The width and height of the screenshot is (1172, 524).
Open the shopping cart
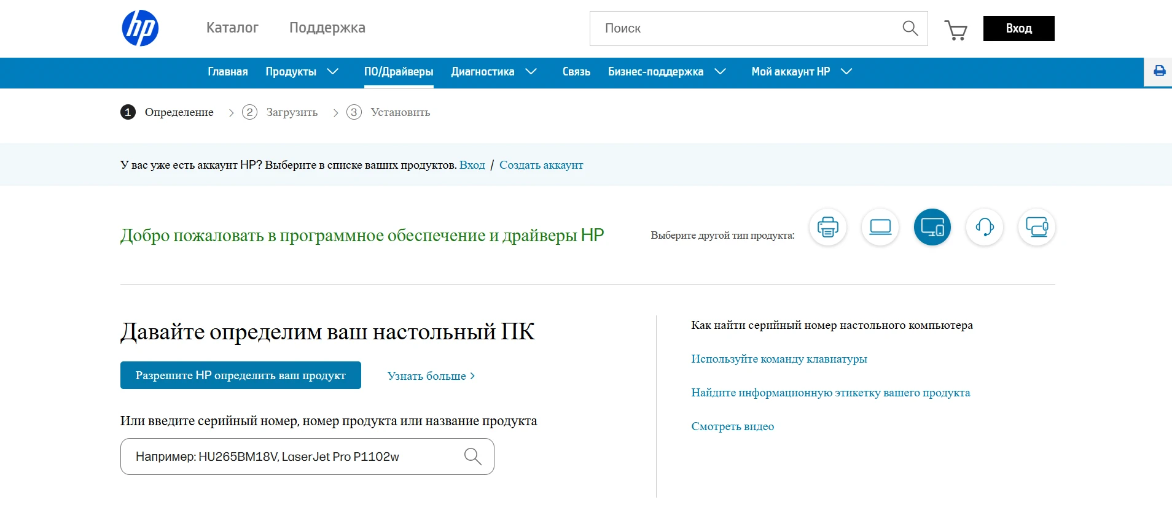(x=955, y=29)
